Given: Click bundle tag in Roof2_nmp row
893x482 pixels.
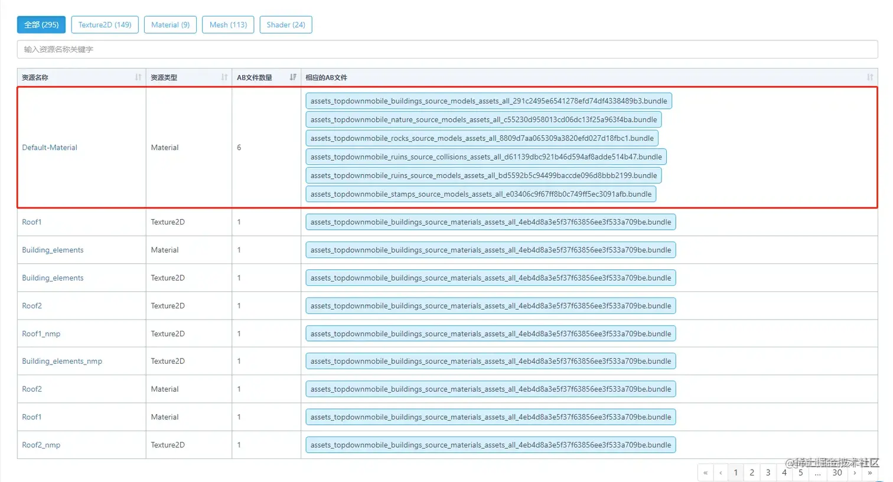Looking at the screenshot, I should pyautogui.click(x=491, y=445).
